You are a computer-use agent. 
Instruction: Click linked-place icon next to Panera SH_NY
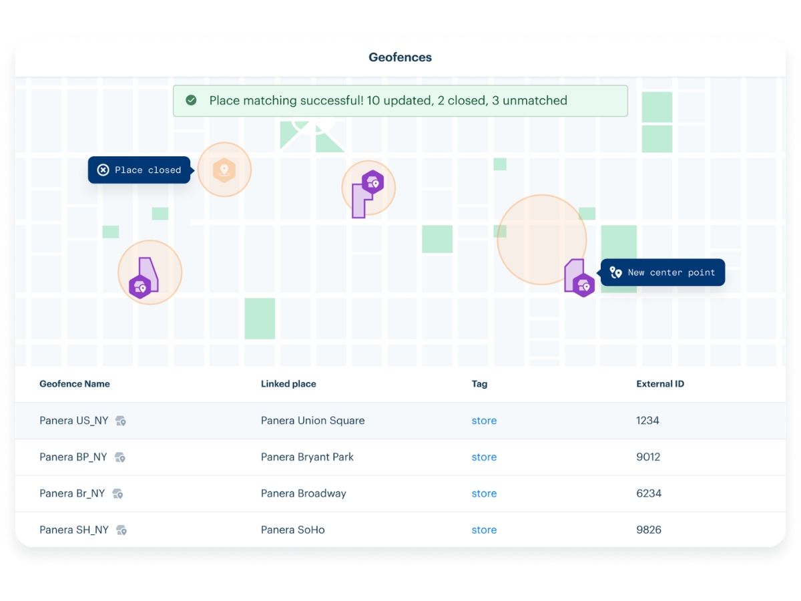tap(121, 530)
